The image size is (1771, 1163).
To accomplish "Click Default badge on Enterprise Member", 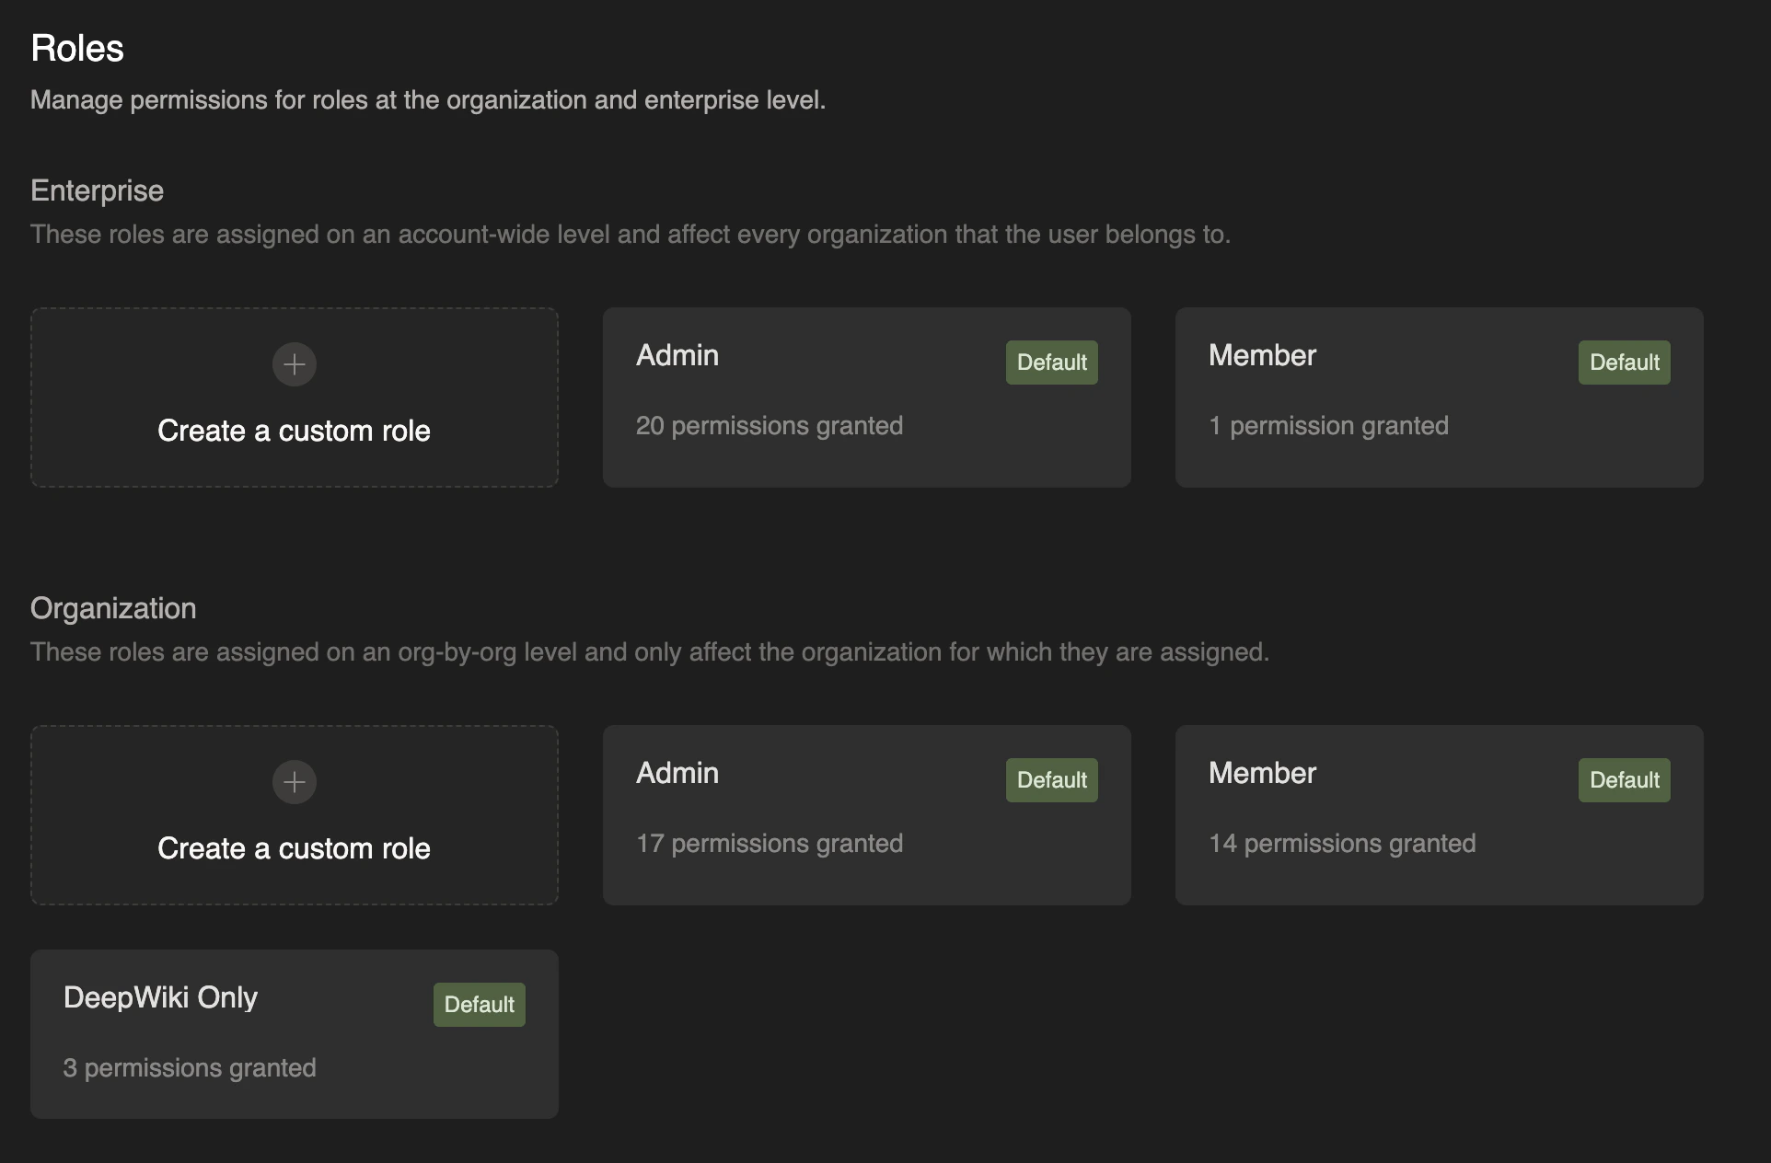I will [1624, 363].
